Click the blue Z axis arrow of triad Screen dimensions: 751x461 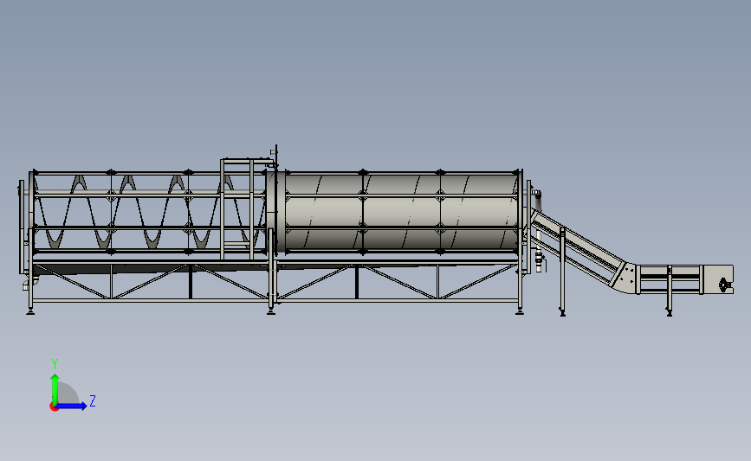click(x=71, y=406)
